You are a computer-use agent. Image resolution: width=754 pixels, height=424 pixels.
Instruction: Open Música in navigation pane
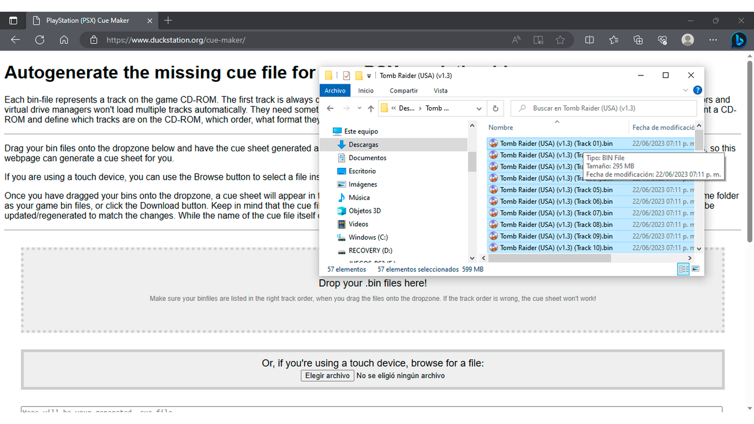coord(359,197)
